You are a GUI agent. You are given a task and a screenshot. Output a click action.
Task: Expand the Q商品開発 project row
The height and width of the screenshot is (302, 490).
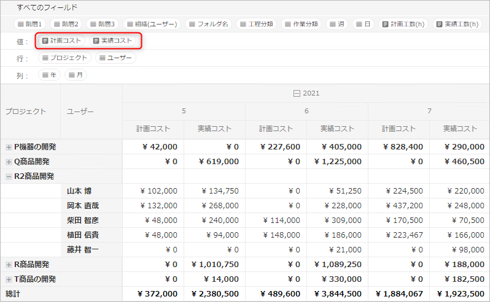[9, 162]
